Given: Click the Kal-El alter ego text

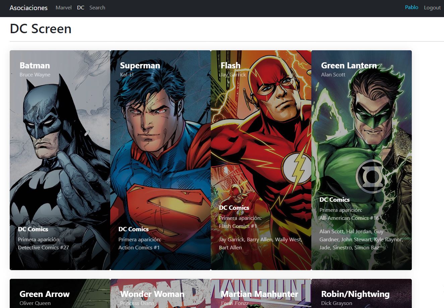Looking at the screenshot, I should (126, 74).
